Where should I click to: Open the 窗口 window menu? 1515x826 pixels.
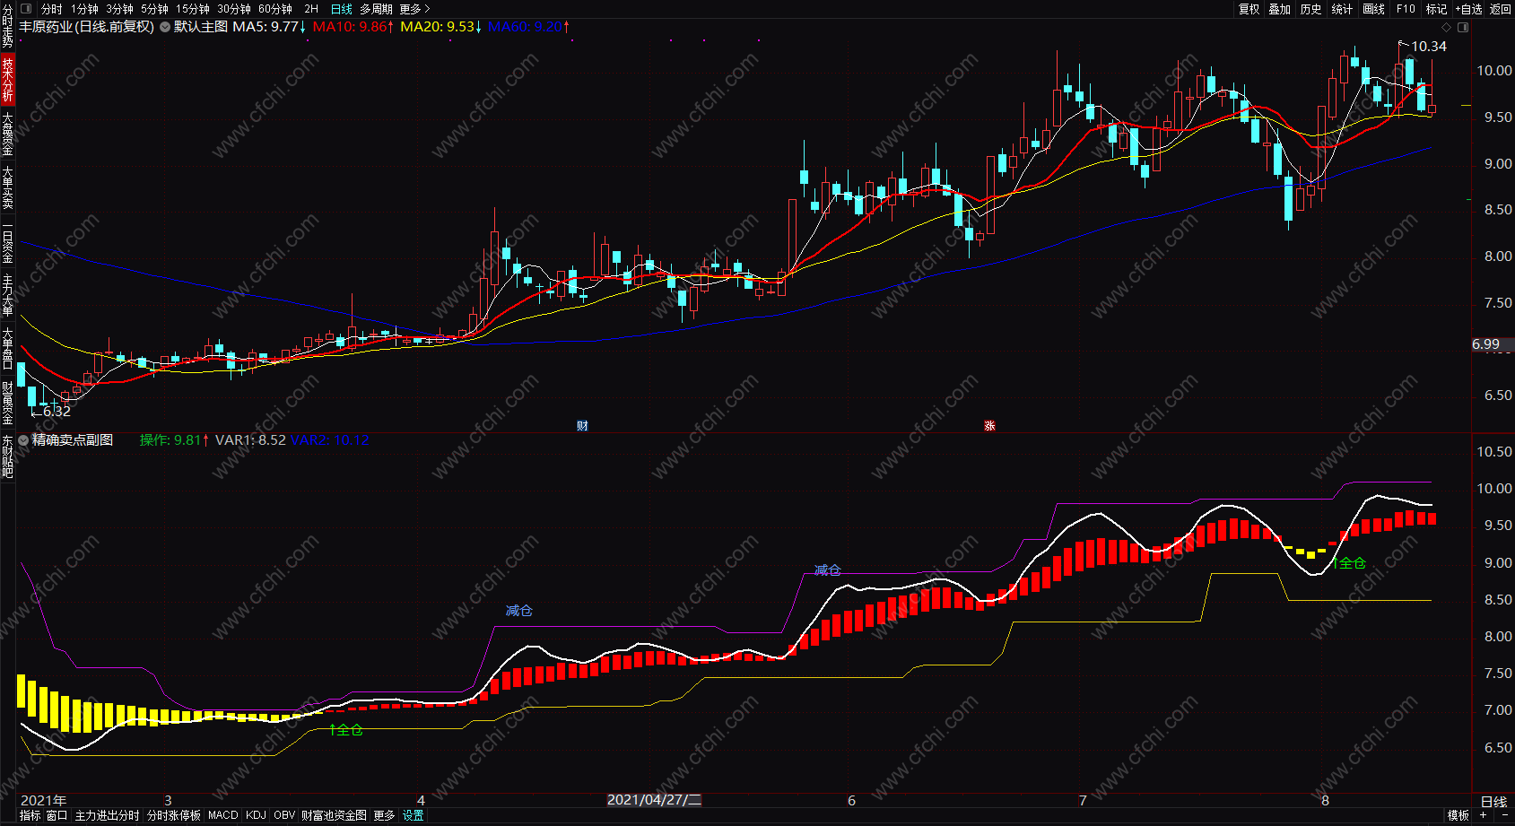(57, 815)
